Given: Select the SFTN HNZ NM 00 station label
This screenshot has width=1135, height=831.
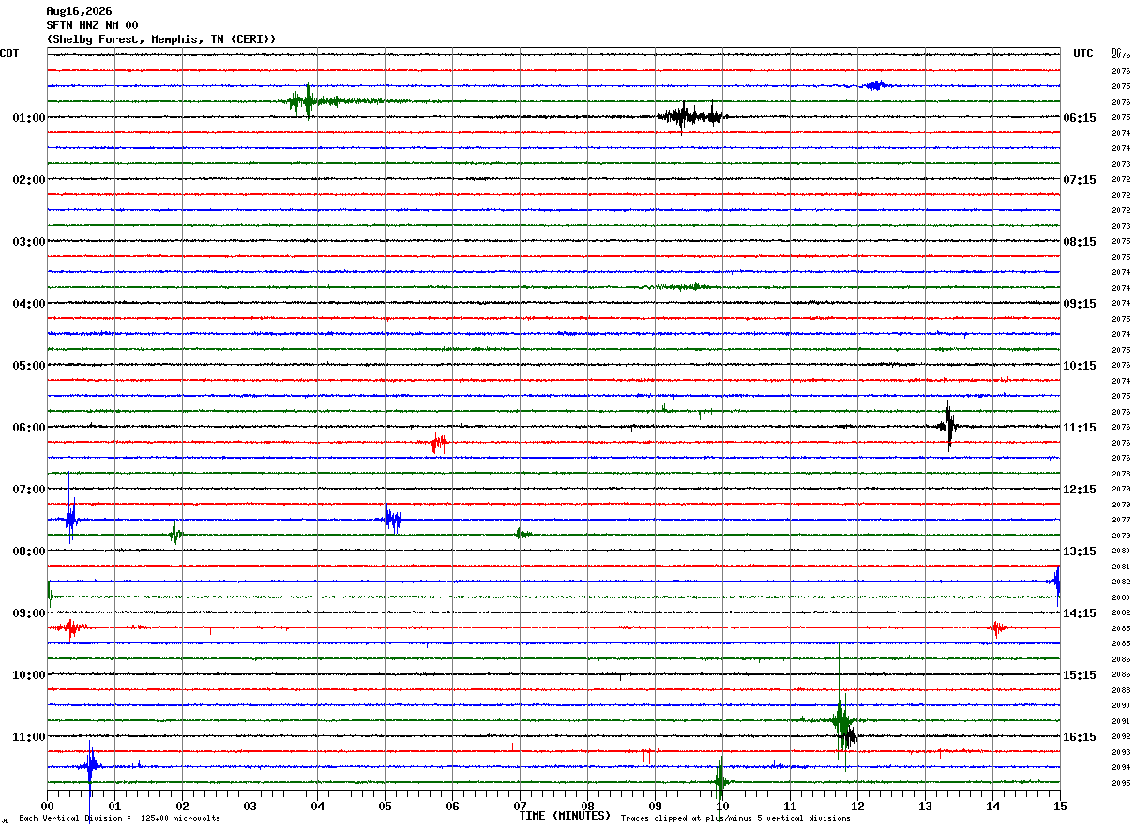Looking at the screenshot, I should pos(92,25).
